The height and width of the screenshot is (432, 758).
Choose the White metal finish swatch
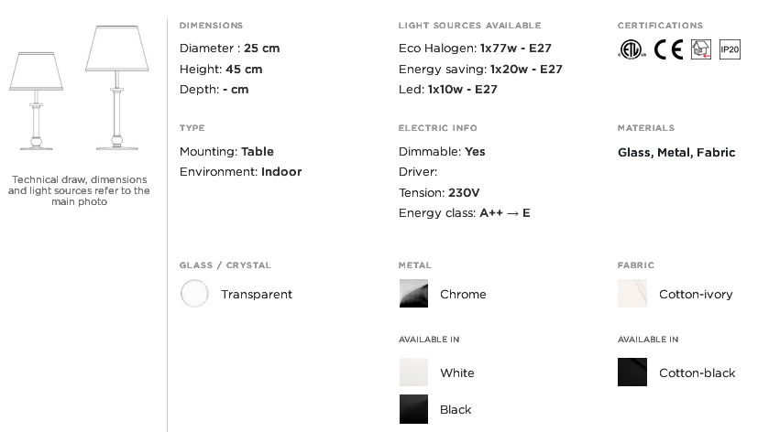click(413, 373)
